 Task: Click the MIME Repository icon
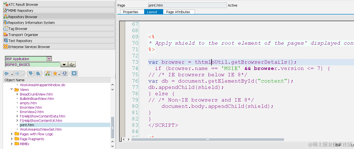(x=6, y=10)
